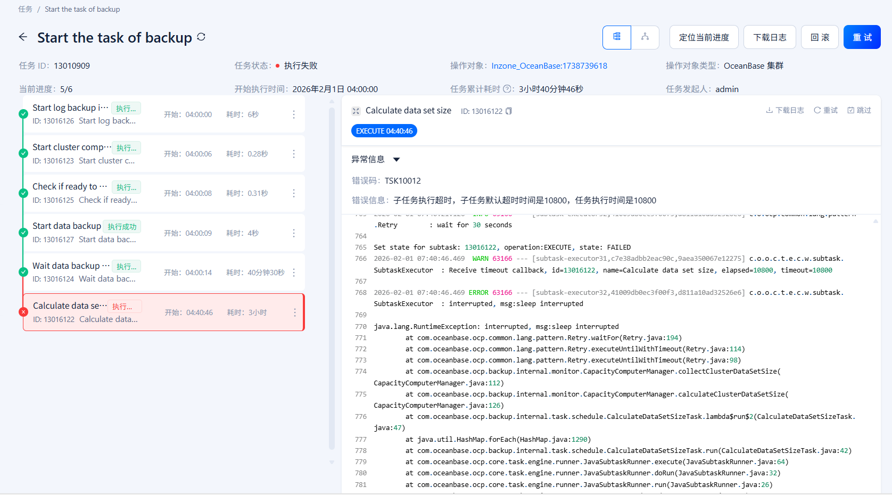Click the refresh icon next to task title
The height and width of the screenshot is (495, 892).
click(x=201, y=37)
